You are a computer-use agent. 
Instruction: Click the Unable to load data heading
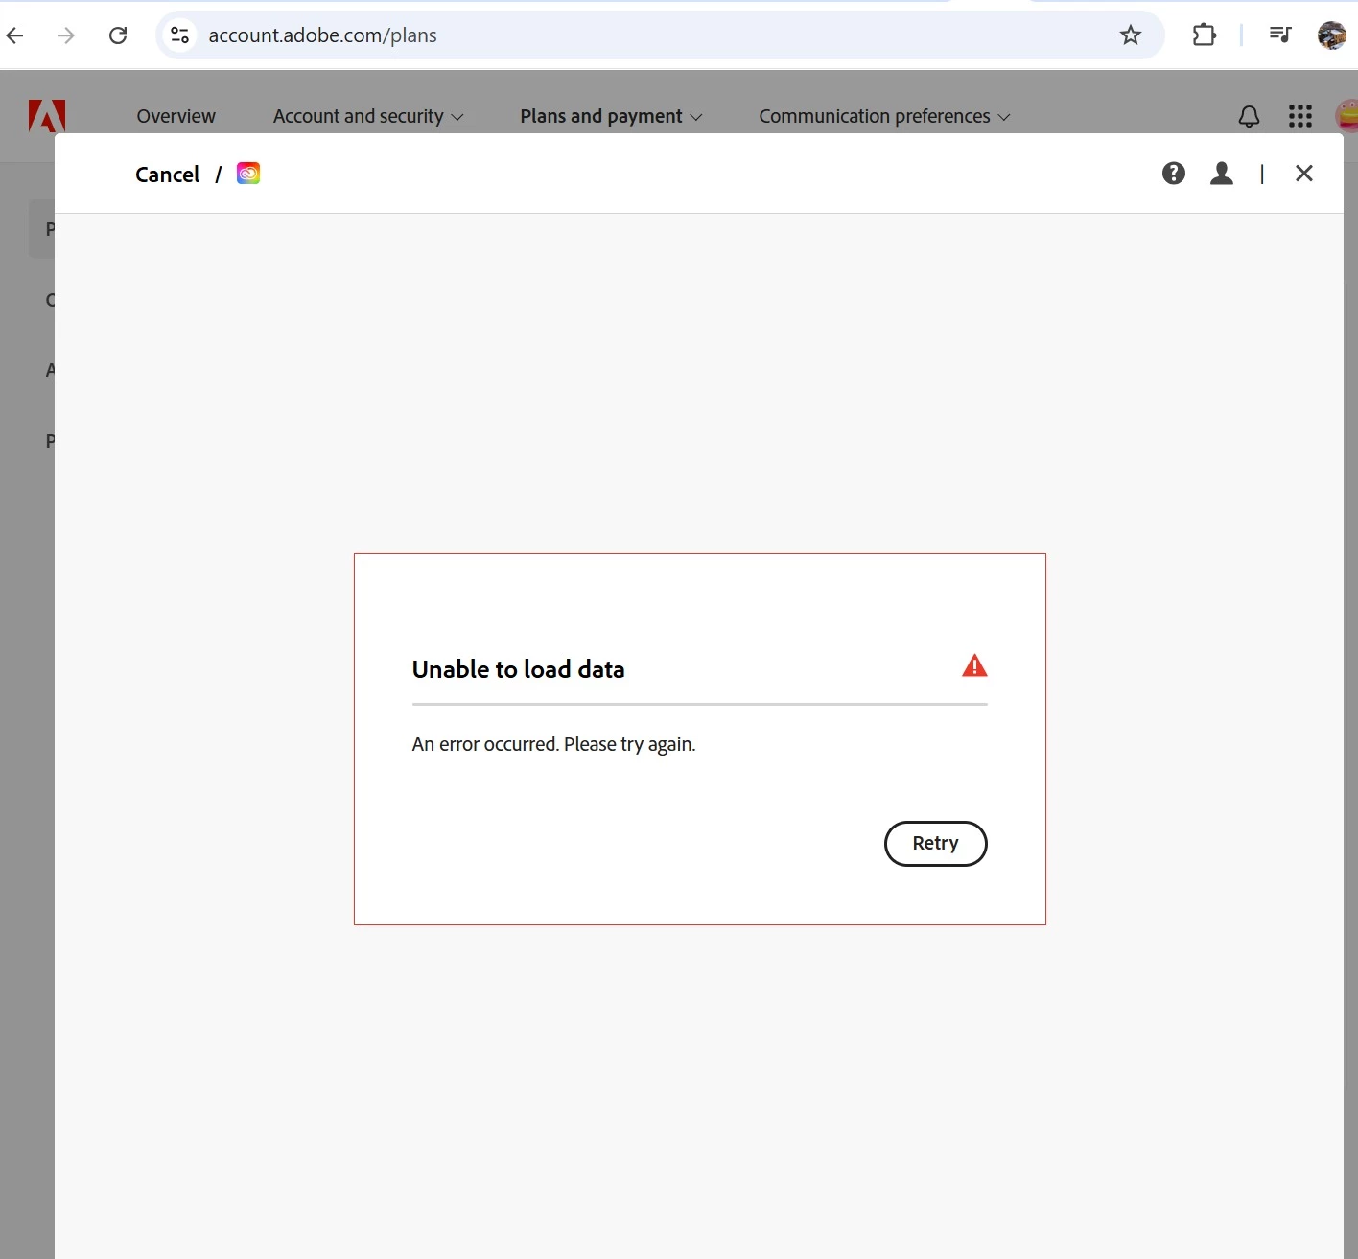tap(518, 669)
